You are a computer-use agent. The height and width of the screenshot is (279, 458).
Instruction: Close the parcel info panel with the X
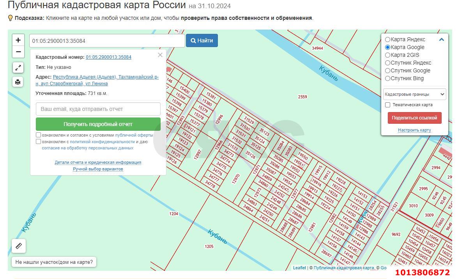pyautogui.click(x=160, y=55)
